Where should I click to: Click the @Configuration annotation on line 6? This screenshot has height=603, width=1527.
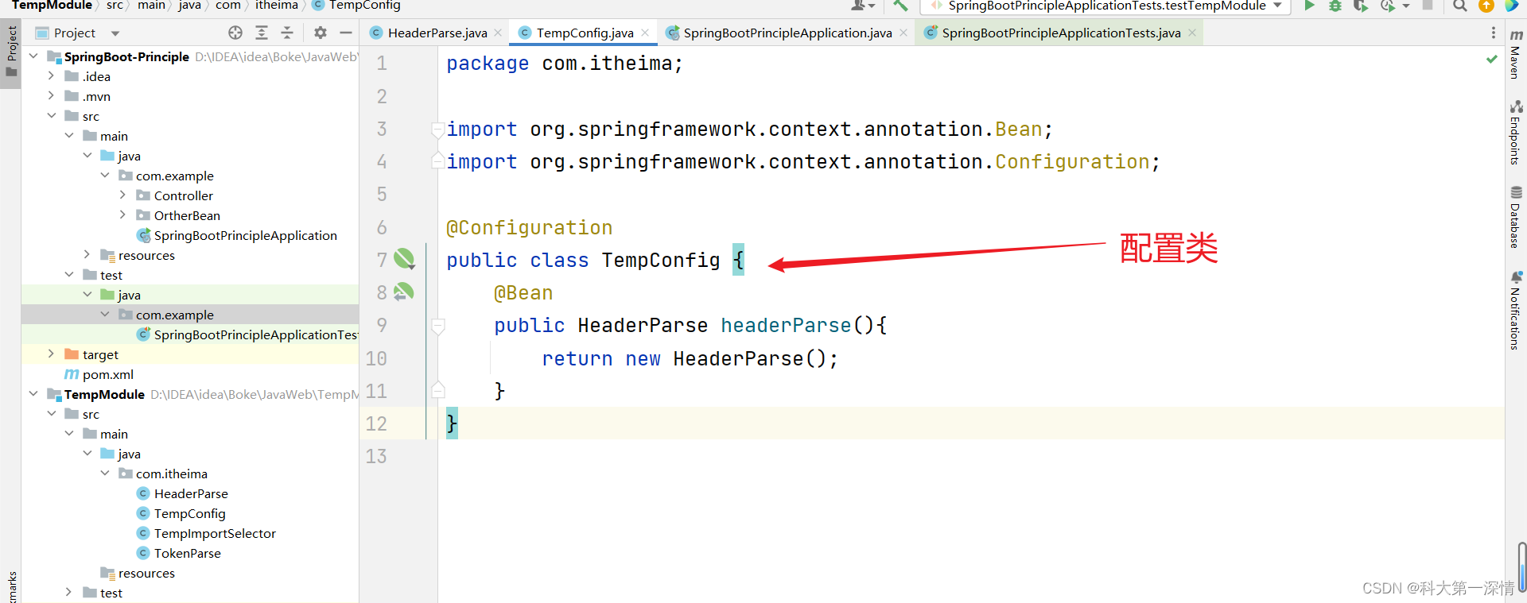pos(529,227)
